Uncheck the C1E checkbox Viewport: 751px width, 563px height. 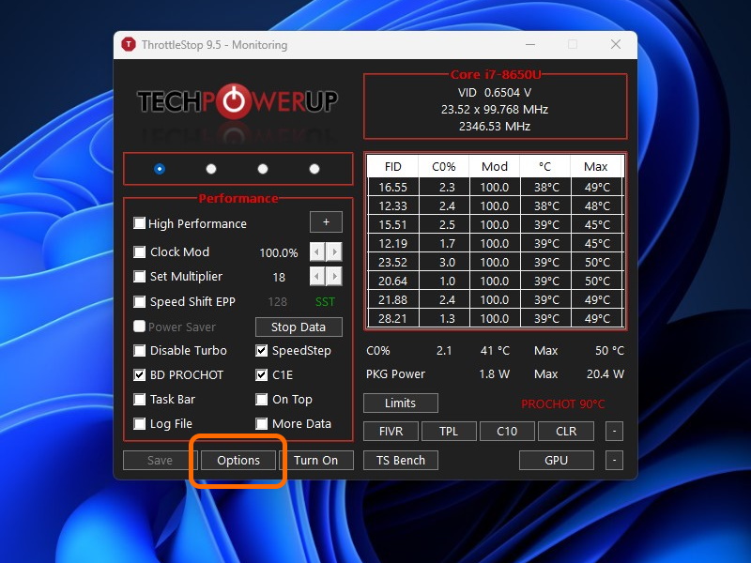pos(260,374)
